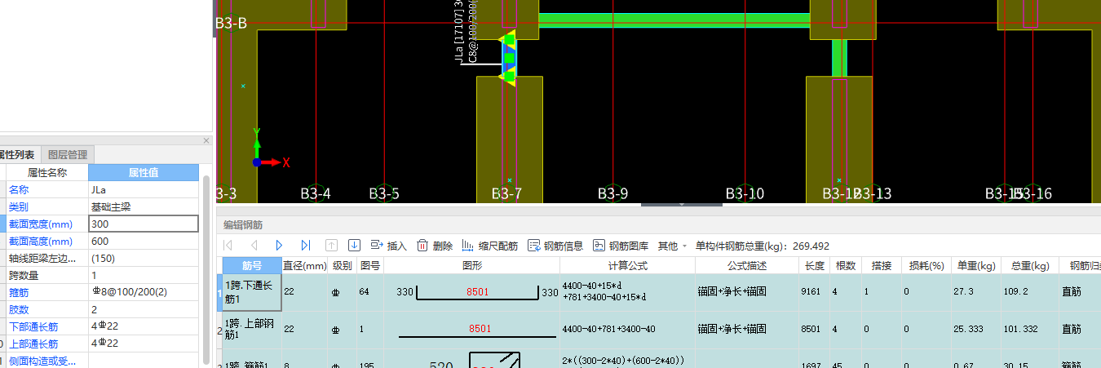The height and width of the screenshot is (368, 1101).
Task: Click 轴线距梁左边 value (150)
Action: click(x=144, y=258)
